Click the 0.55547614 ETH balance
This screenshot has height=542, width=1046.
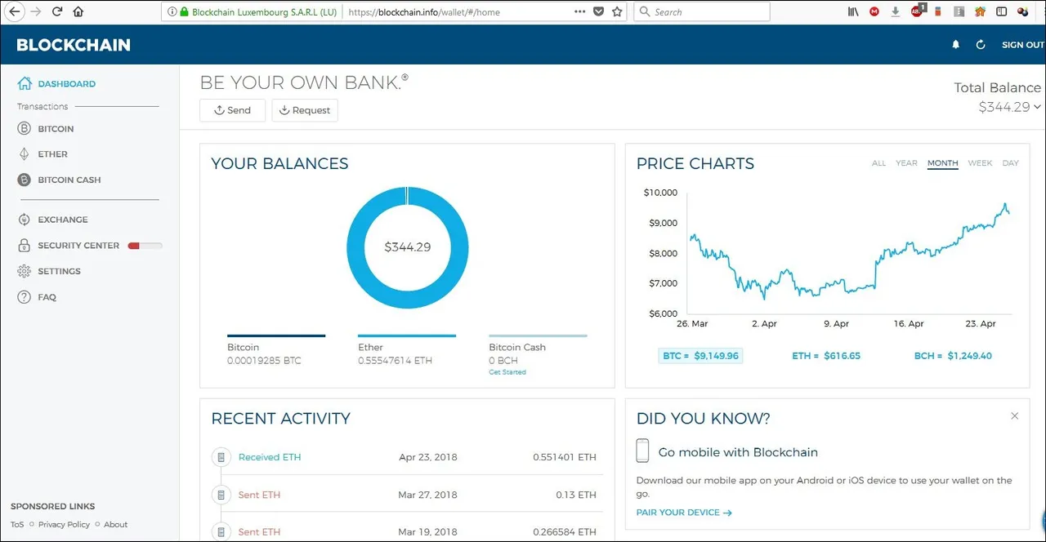pyautogui.click(x=395, y=361)
